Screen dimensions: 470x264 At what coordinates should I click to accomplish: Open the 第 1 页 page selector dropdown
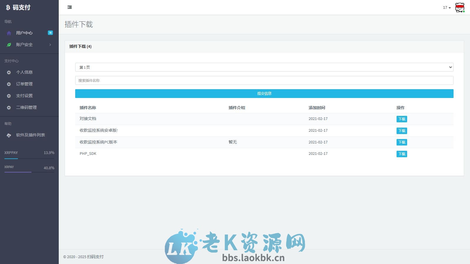264,67
